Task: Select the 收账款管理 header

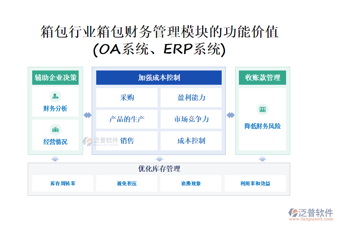Action: click(262, 78)
